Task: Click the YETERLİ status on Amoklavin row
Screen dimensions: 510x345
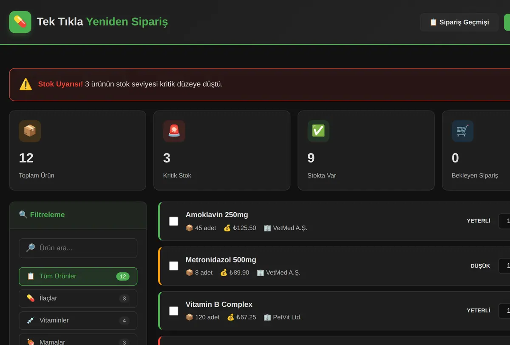Action: pyautogui.click(x=479, y=221)
